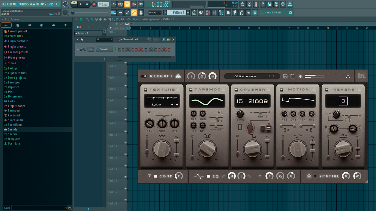The image size is (376, 211).
Task: Open the playlist view toolbar icon
Action: [194, 13]
